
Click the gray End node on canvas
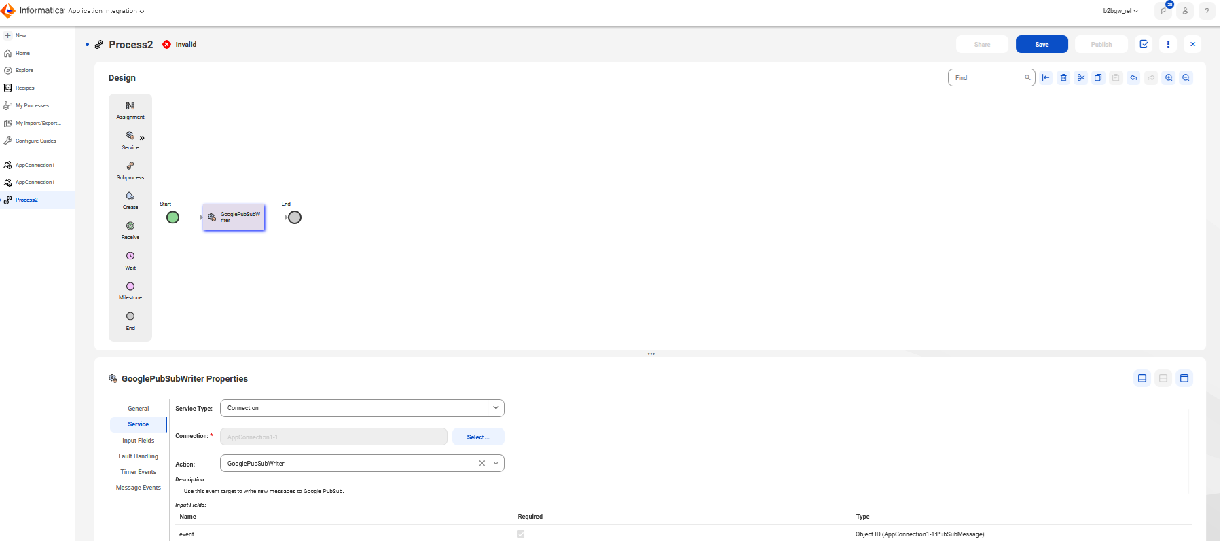point(295,217)
